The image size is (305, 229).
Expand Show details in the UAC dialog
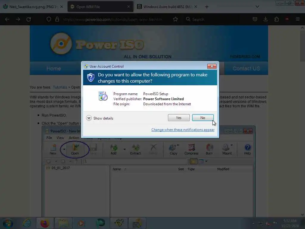99,118
